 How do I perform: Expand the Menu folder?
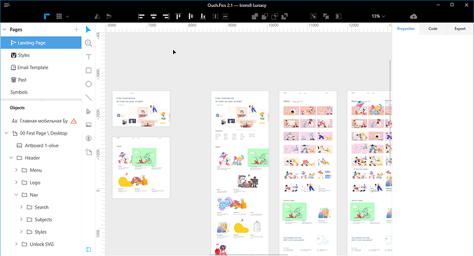(16, 170)
